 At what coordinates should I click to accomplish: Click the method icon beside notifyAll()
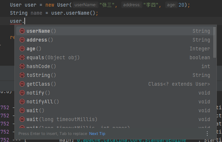coord(22,102)
